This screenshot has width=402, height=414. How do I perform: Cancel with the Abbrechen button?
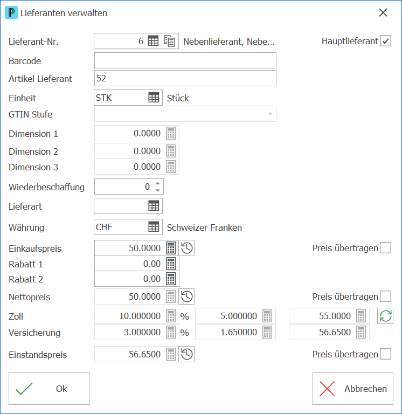353,389
